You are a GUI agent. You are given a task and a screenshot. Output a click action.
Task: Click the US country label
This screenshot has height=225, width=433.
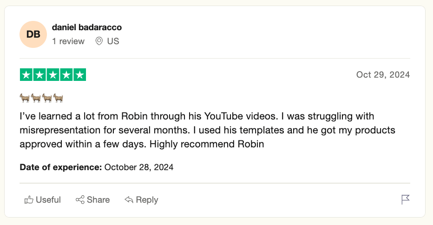point(113,41)
